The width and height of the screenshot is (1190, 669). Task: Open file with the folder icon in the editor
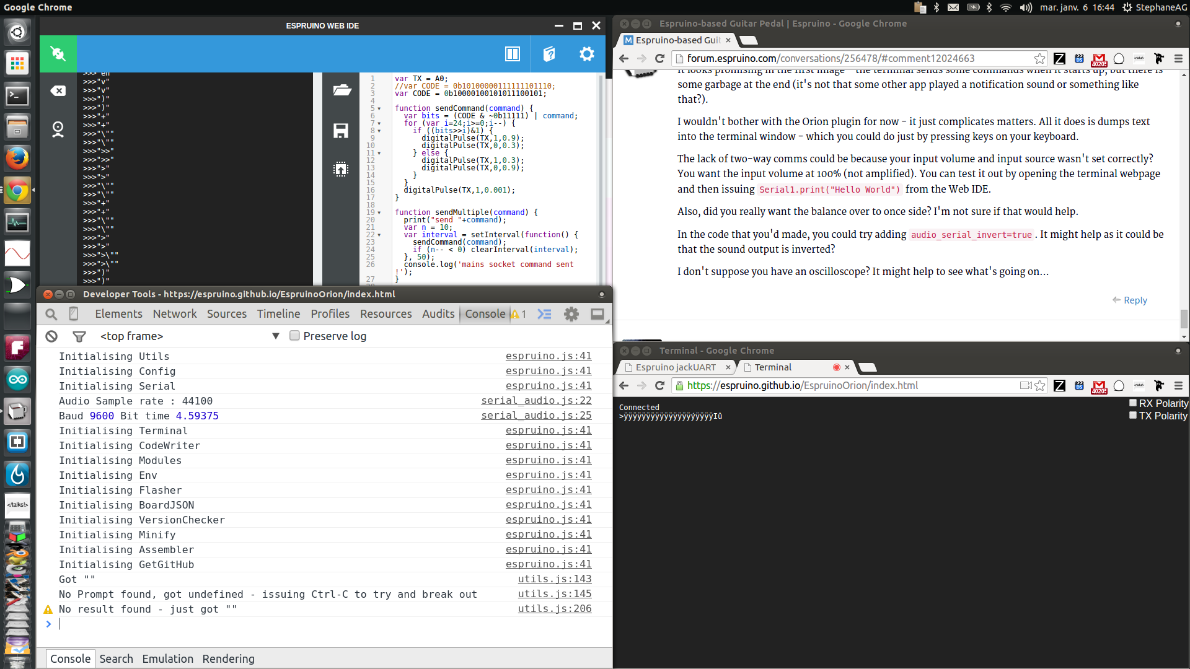342,90
